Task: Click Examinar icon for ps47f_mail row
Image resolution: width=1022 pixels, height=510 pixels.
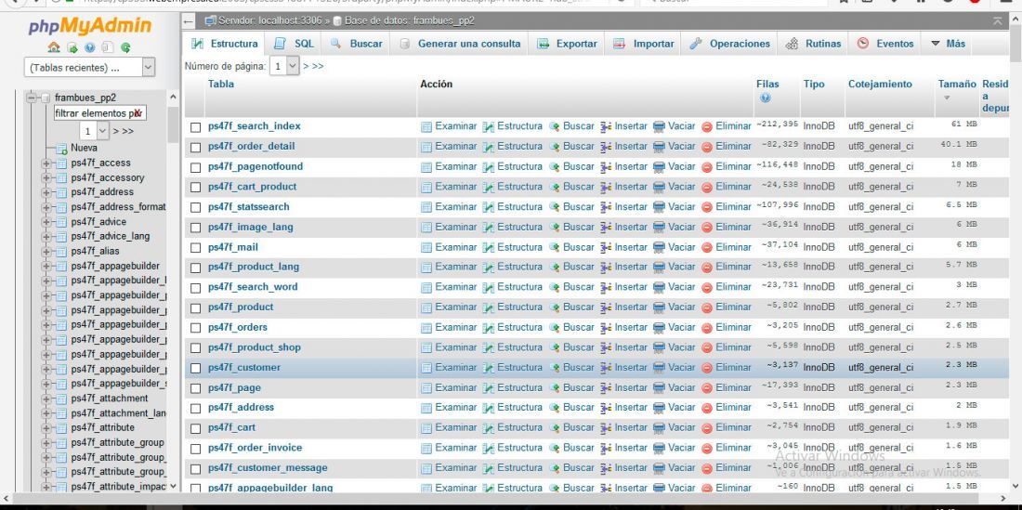Action: (x=426, y=248)
